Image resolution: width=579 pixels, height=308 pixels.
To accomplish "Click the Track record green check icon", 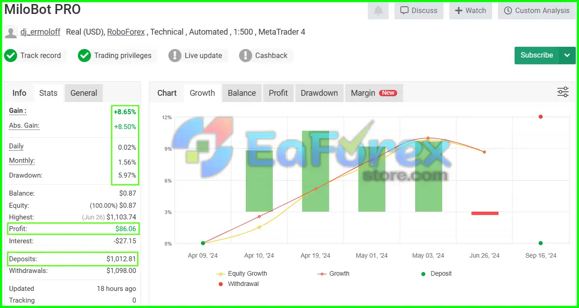I will click(x=11, y=56).
